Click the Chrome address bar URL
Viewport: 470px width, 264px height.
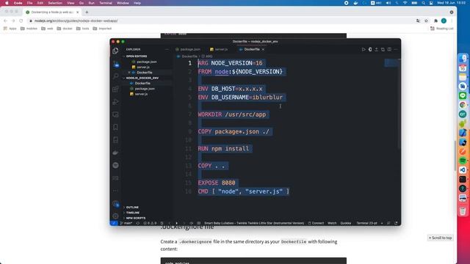point(76,21)
